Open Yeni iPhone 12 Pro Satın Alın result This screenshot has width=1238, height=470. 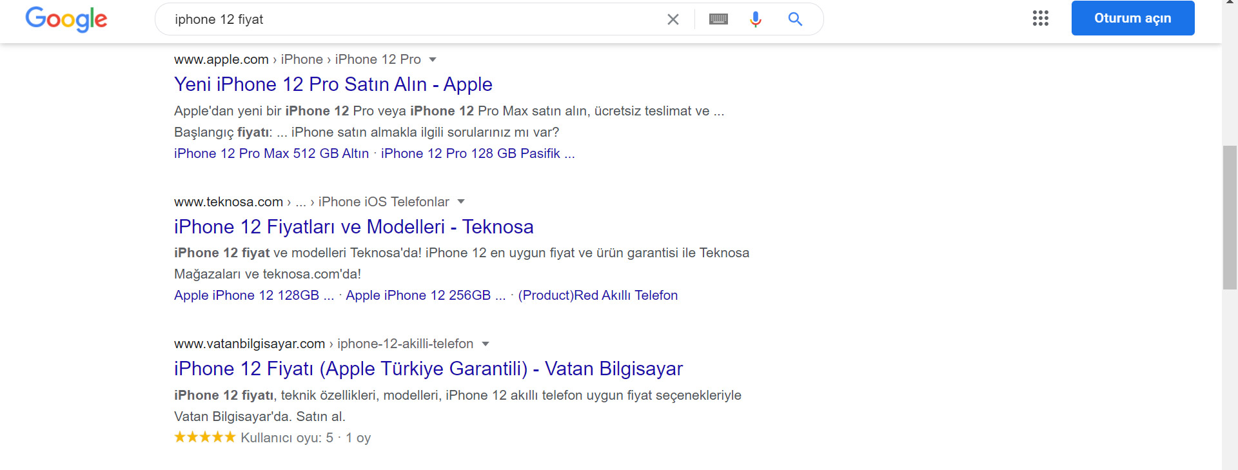(333, 84)
